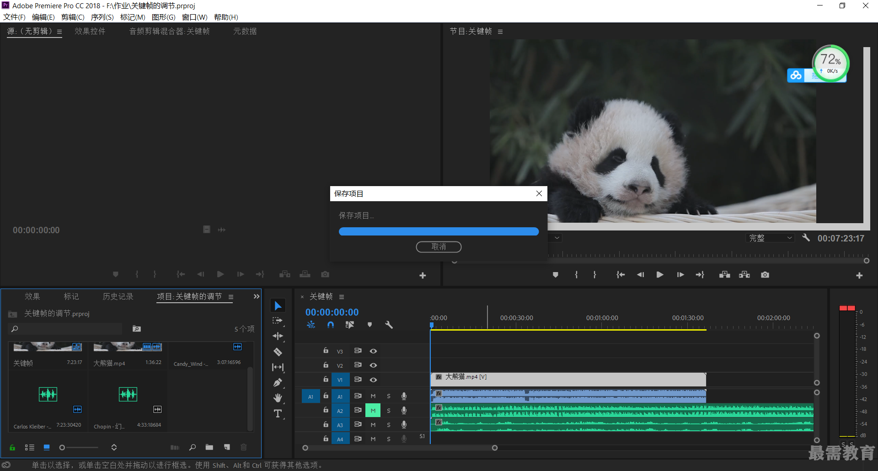Add marker in Program monitor

point(556,275)
